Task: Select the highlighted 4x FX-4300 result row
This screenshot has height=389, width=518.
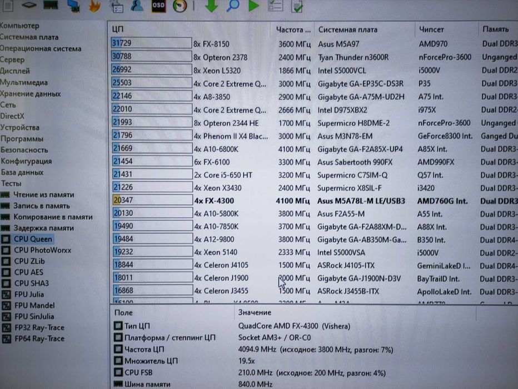Action: [x=314, y=201]
